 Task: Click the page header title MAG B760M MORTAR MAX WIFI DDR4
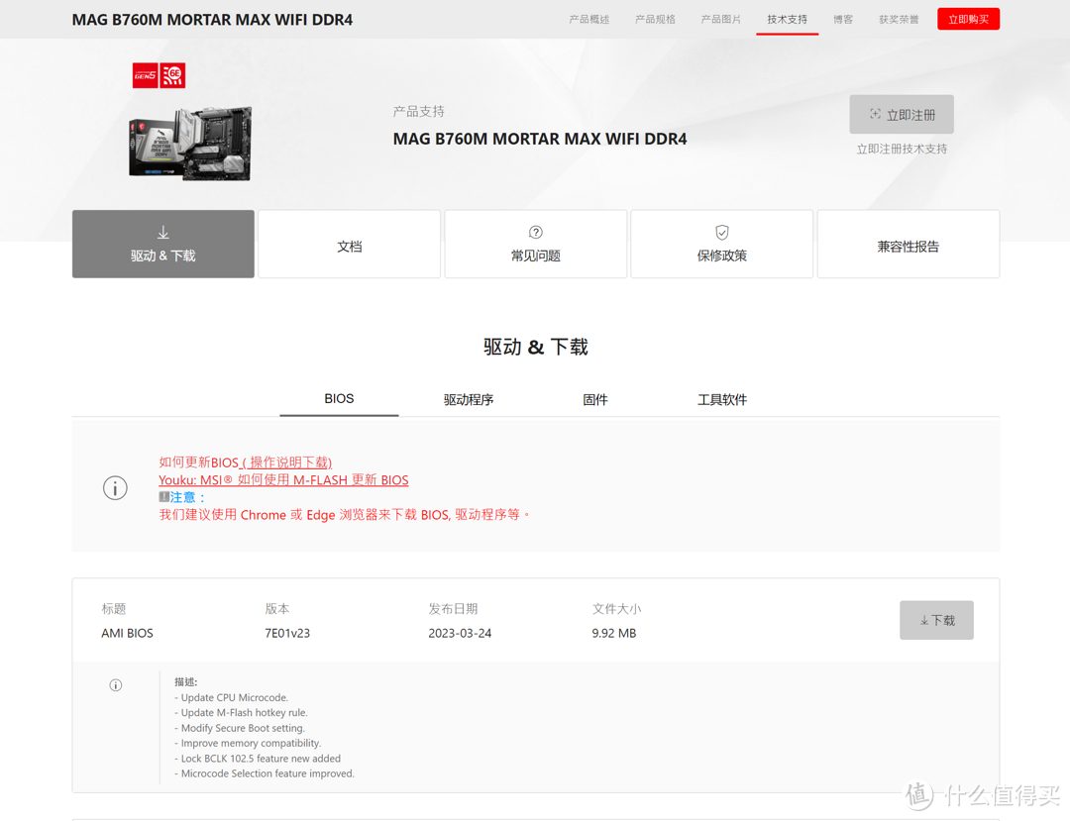[212, 20]
